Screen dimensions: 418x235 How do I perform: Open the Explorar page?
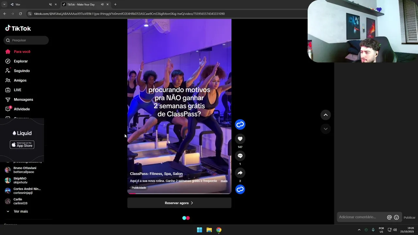[x=17, y=61]
